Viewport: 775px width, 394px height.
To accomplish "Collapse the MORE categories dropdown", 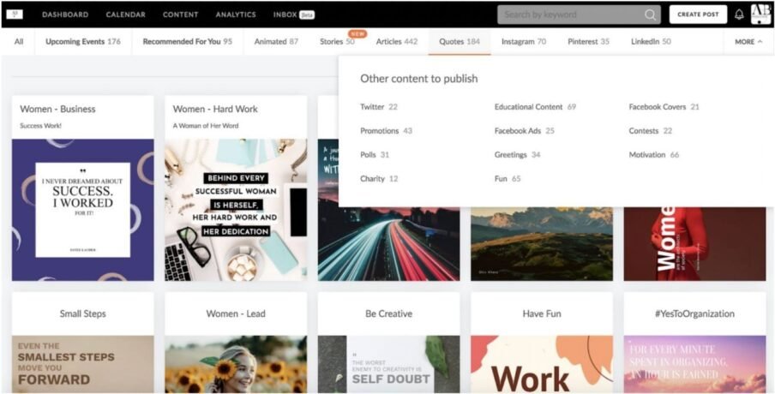I will pyautogui.click(x=748, y=41).
